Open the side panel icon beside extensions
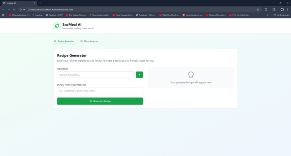Viewport: 291px width, 156px height. click(x=274, y=9)
